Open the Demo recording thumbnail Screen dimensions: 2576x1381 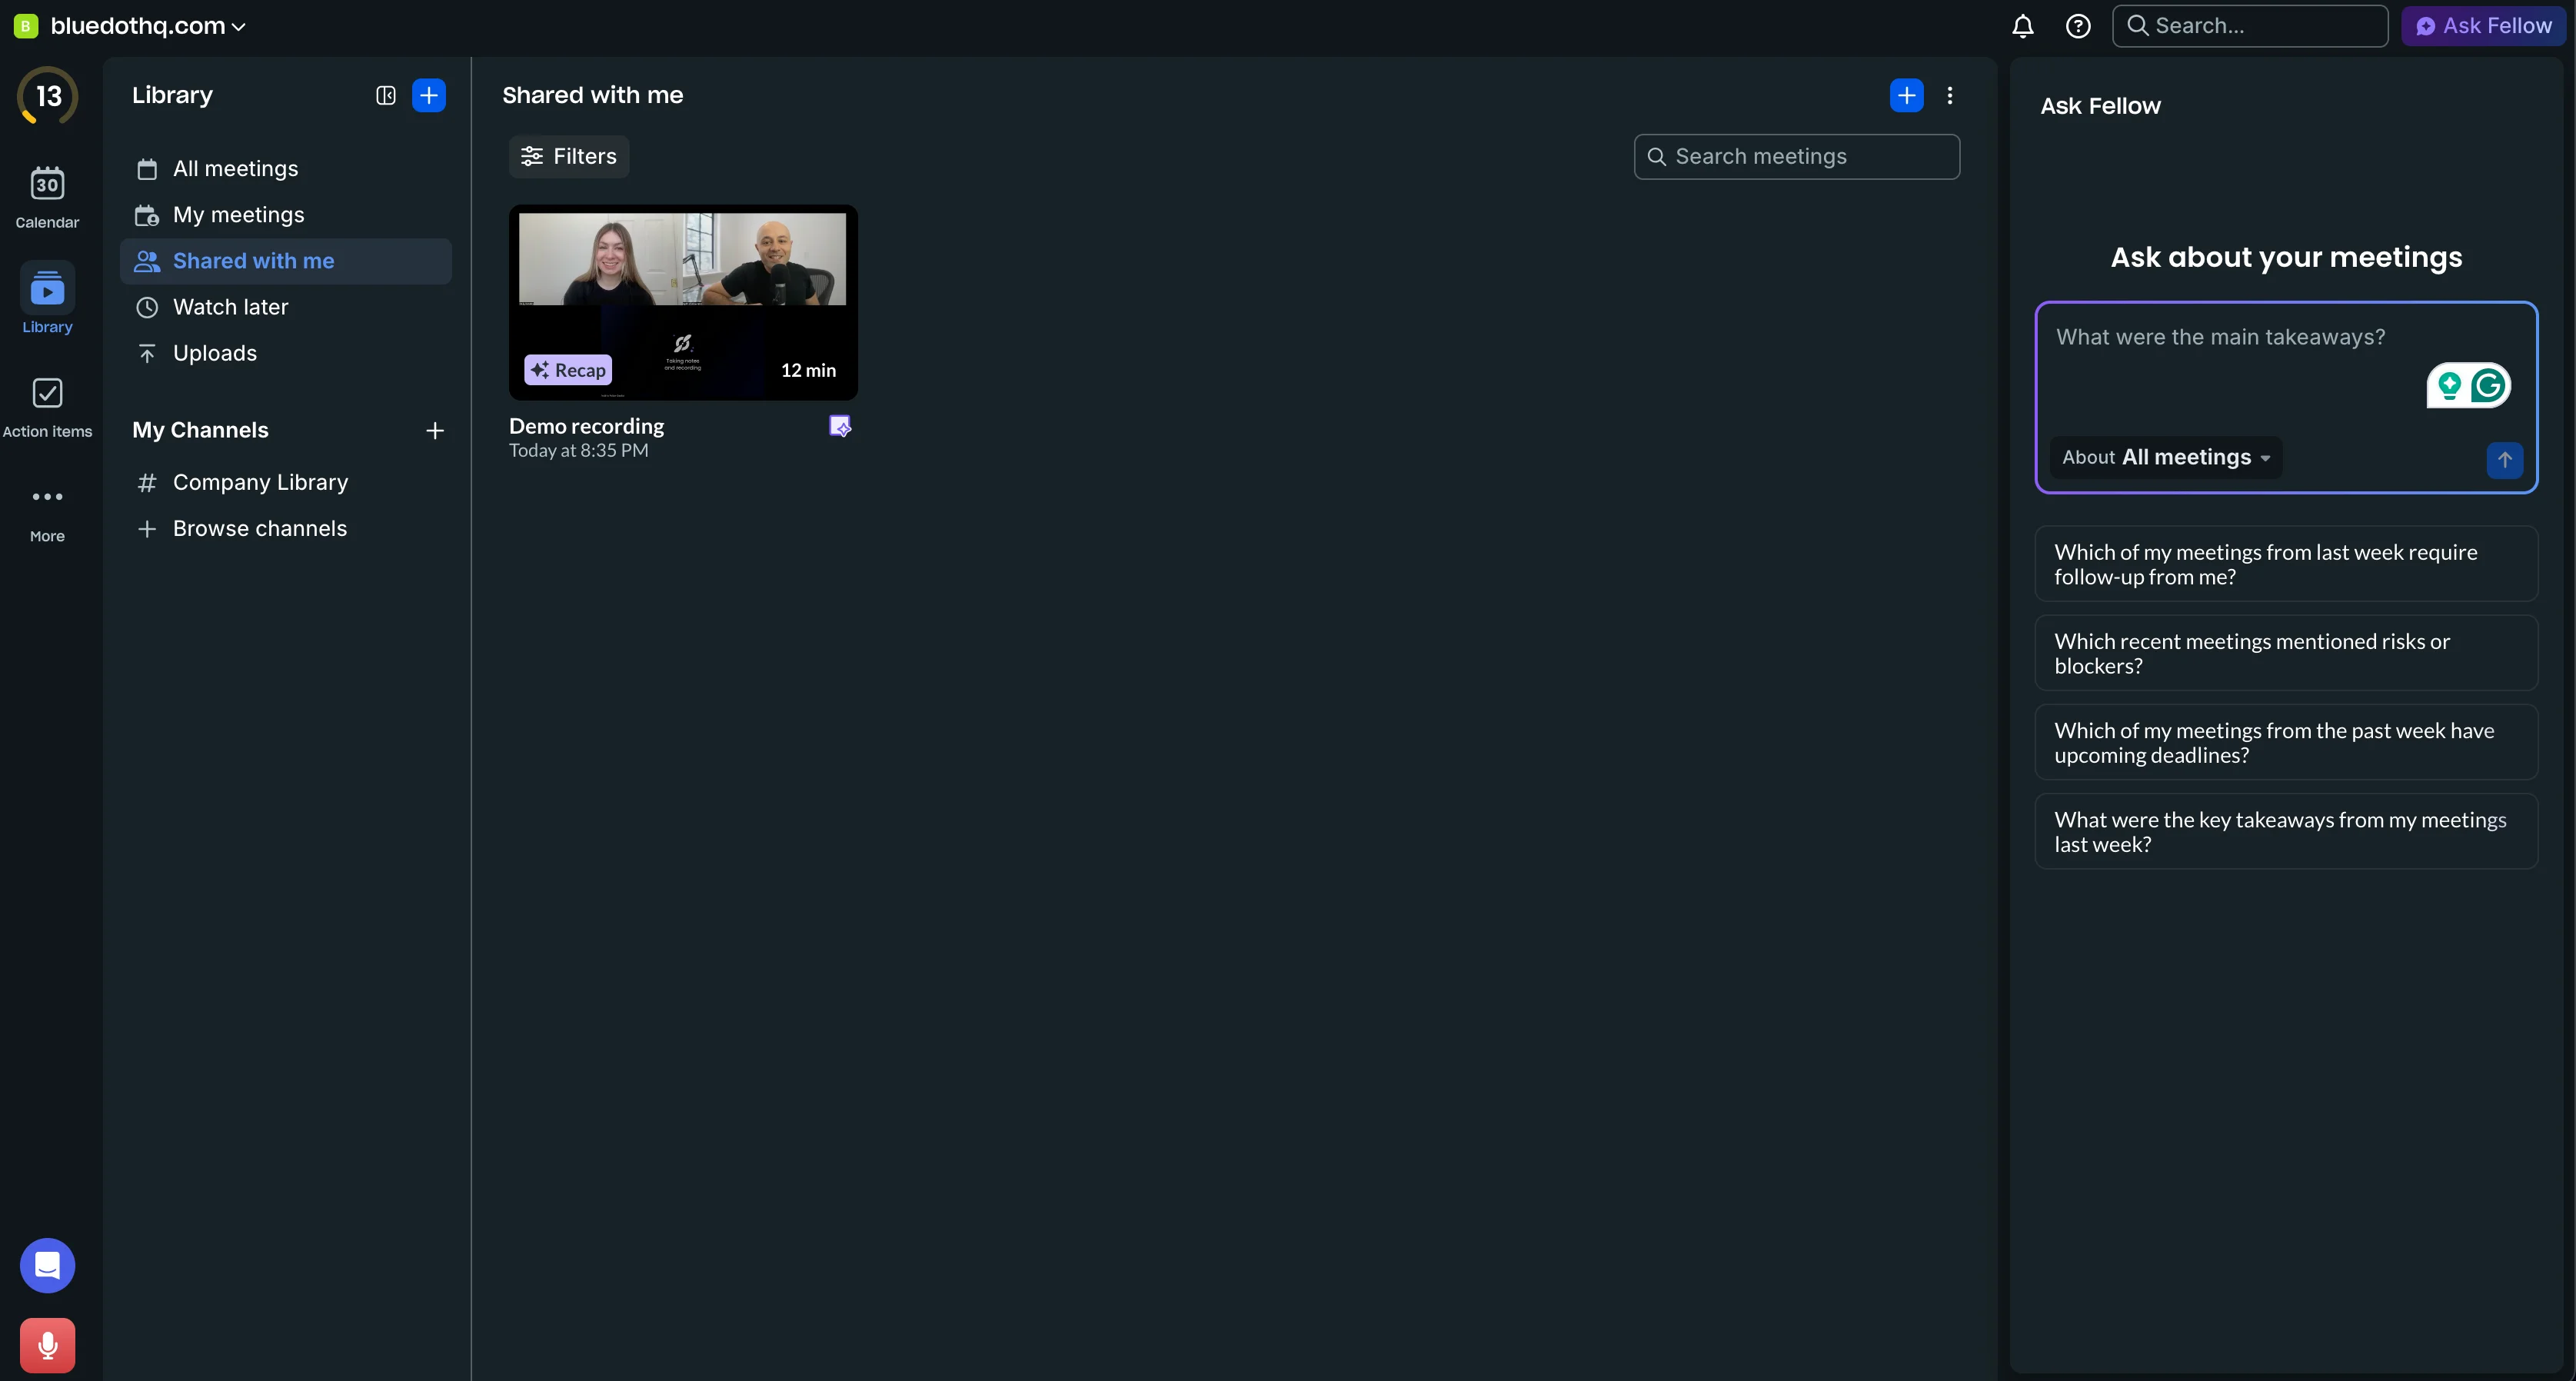coord(683,302)
